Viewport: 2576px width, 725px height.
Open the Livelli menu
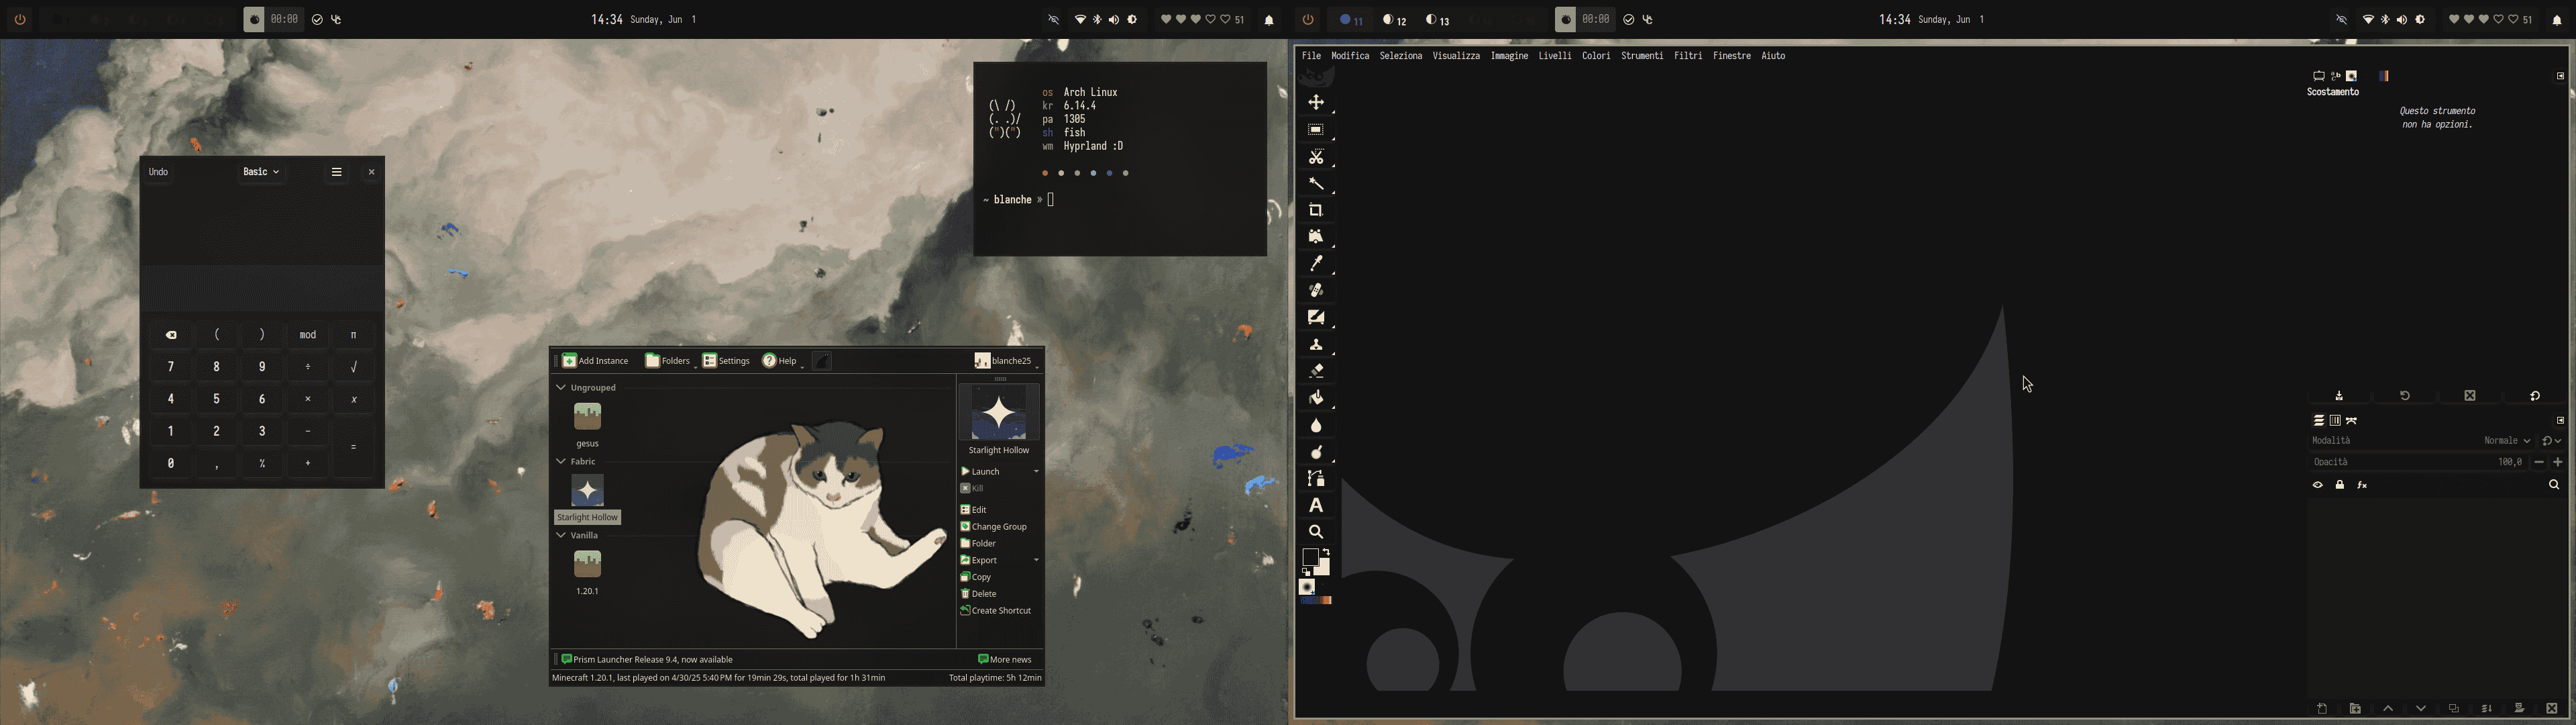click(x=1555, y=56)
